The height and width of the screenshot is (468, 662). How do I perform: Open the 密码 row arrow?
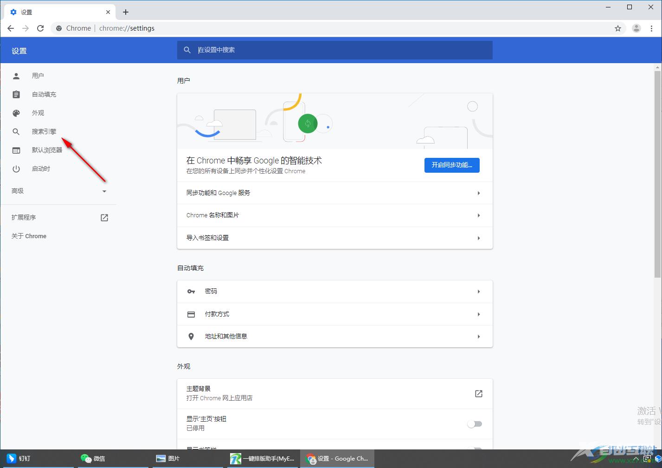coord(479,292)
